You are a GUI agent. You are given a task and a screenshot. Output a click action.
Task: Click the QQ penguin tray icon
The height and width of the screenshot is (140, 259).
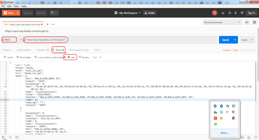(234, 118)
